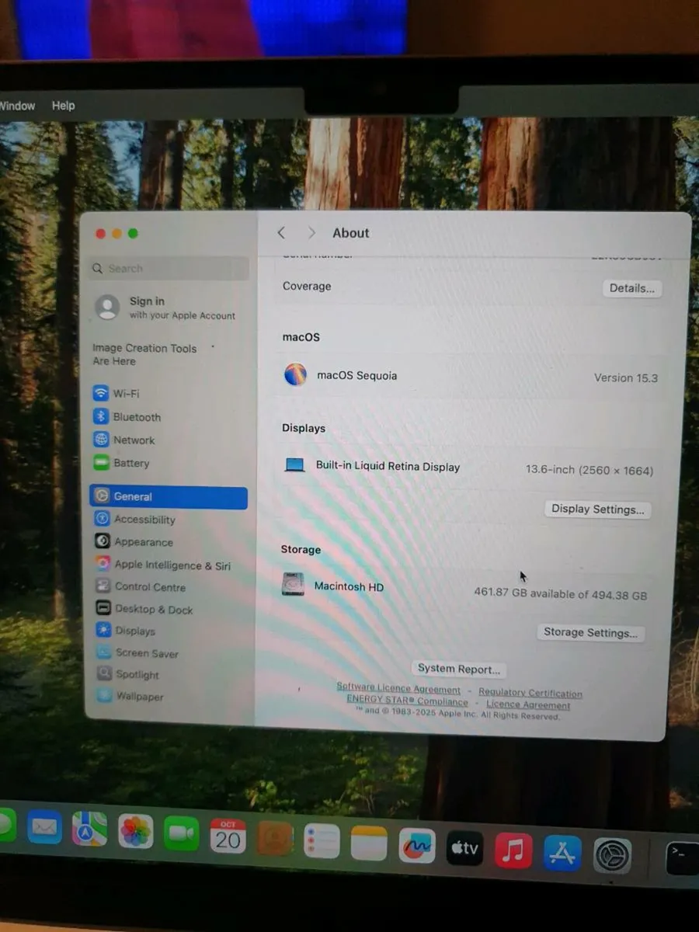This screenshot has width=699, height=932.
Task: Open Software Licence Agreement link
Action: click(398, 688)
